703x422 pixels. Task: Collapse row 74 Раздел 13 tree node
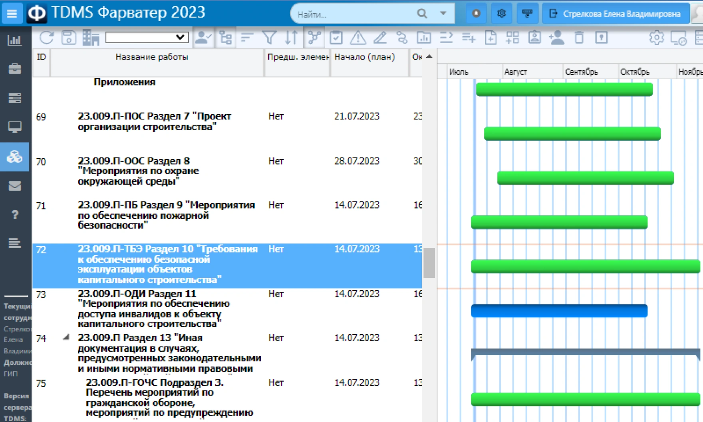coord(66,338)
